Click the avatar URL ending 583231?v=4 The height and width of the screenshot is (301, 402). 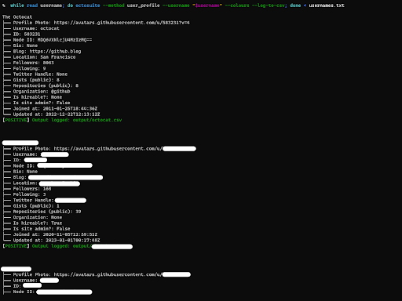(x=122, y=23)
